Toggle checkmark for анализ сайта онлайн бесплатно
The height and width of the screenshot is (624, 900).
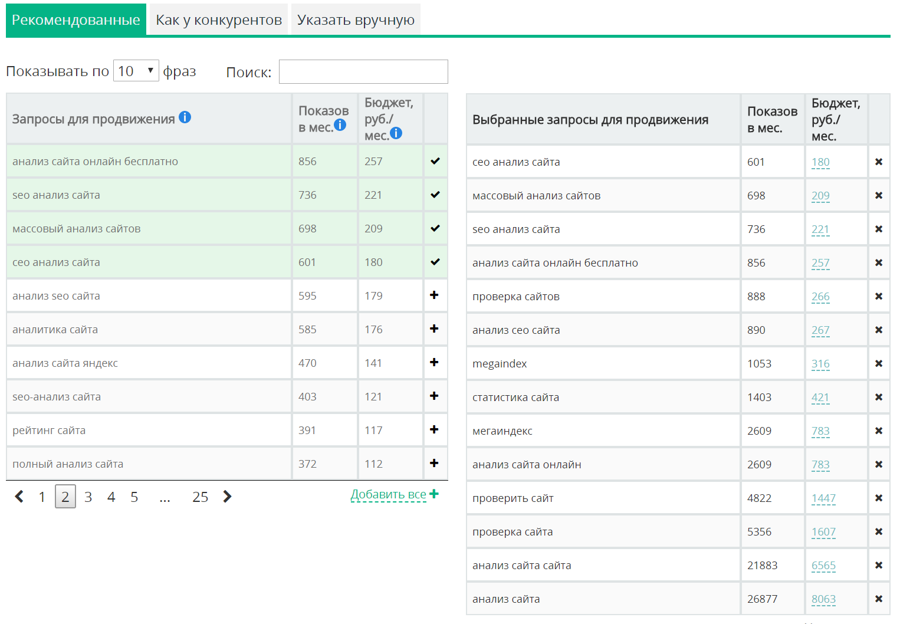(x=435, y=160)
